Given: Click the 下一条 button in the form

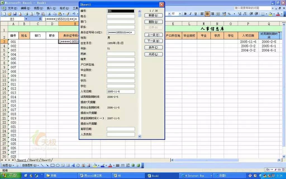Looking at the screenshot, I should tap(153, 41).
